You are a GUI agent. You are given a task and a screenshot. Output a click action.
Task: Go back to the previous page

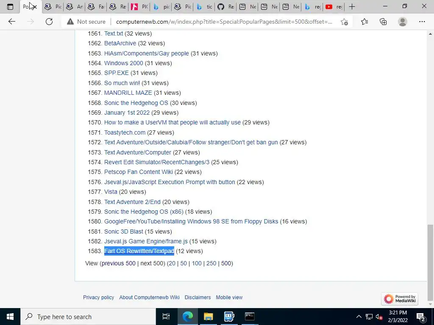click(11, 22)
